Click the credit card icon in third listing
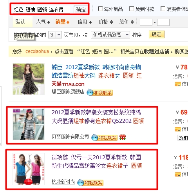188x193 pixels. click(x=178, y=174)
